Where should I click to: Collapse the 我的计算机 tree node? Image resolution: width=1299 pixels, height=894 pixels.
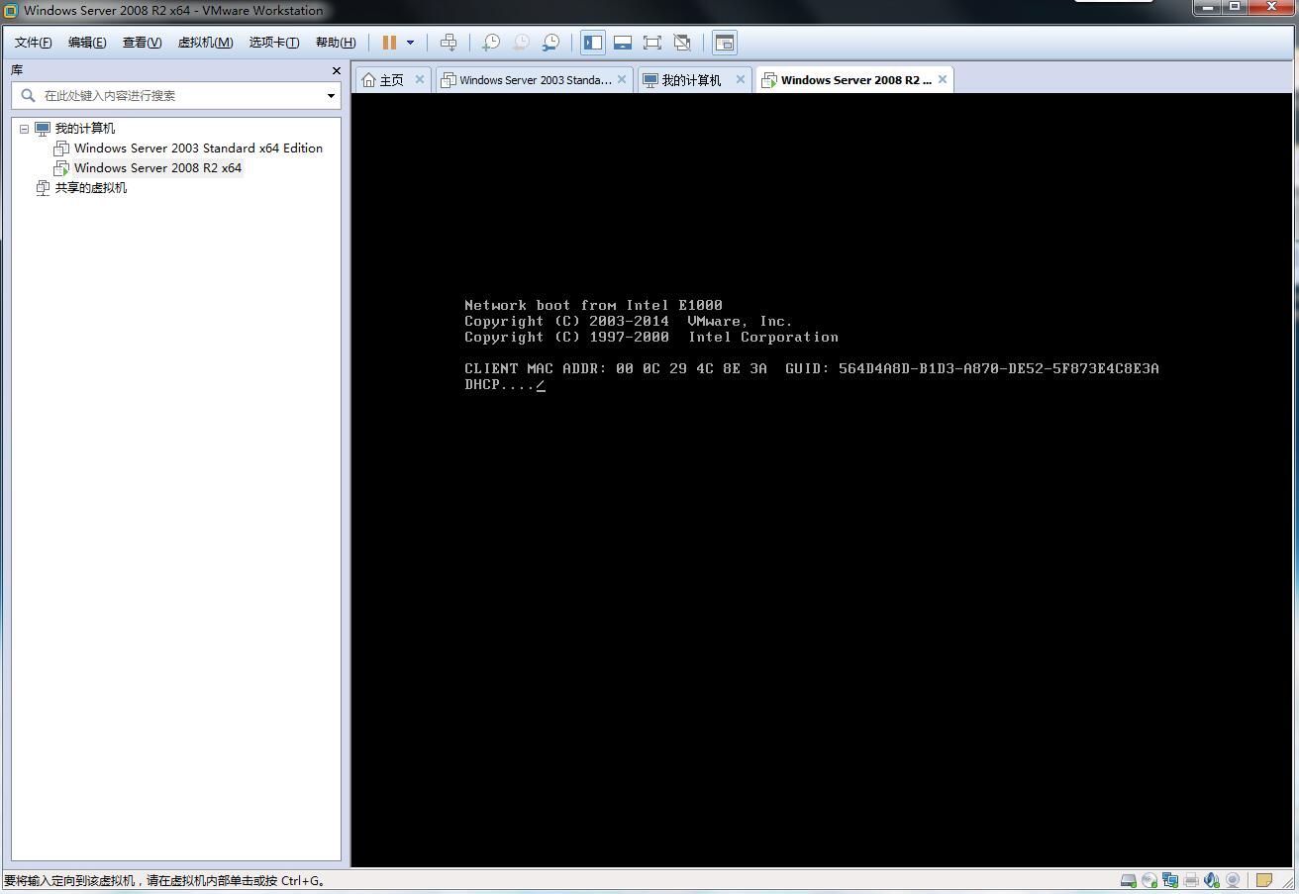(x=25, y=129)
